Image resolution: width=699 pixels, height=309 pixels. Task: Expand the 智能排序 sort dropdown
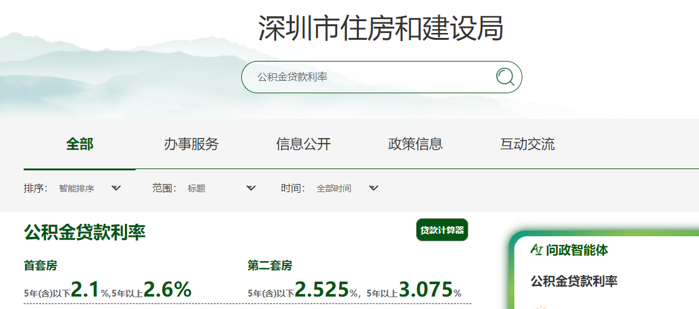pos(90,188)
